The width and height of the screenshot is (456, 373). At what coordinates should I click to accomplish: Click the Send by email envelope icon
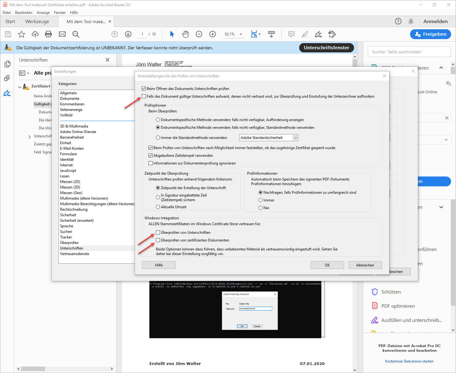point(62,34)
